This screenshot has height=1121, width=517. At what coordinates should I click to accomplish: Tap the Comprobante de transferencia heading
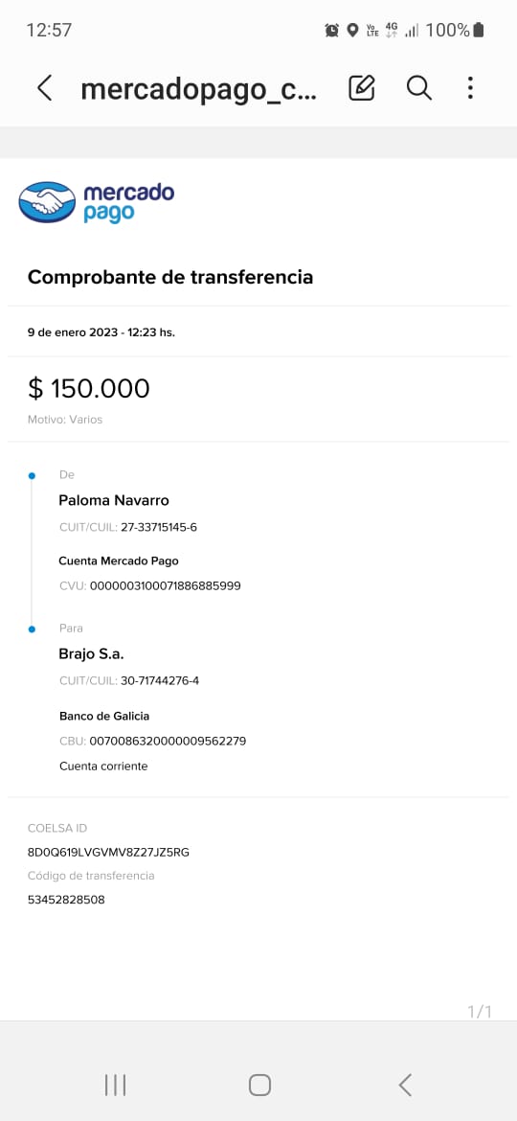click(170, 277)
